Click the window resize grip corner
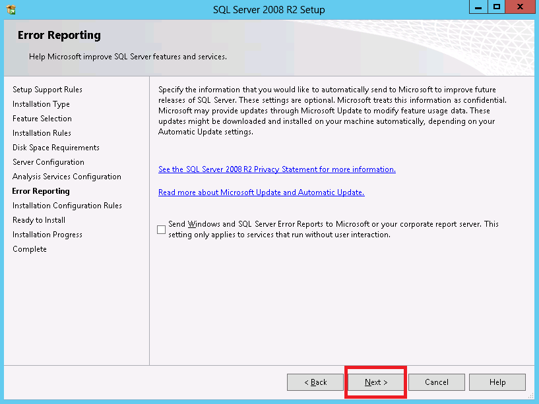 coord(531,395)
